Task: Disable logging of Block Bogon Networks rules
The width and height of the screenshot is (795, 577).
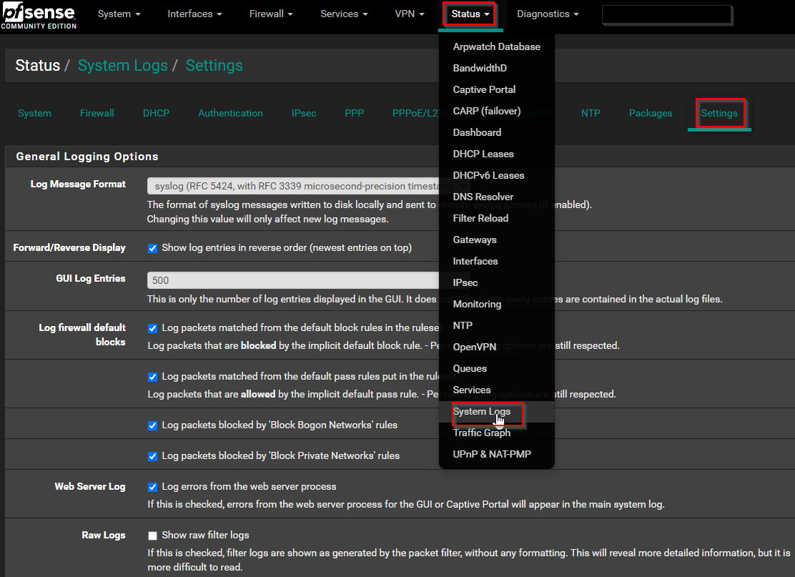Action: tap(152, 425)
